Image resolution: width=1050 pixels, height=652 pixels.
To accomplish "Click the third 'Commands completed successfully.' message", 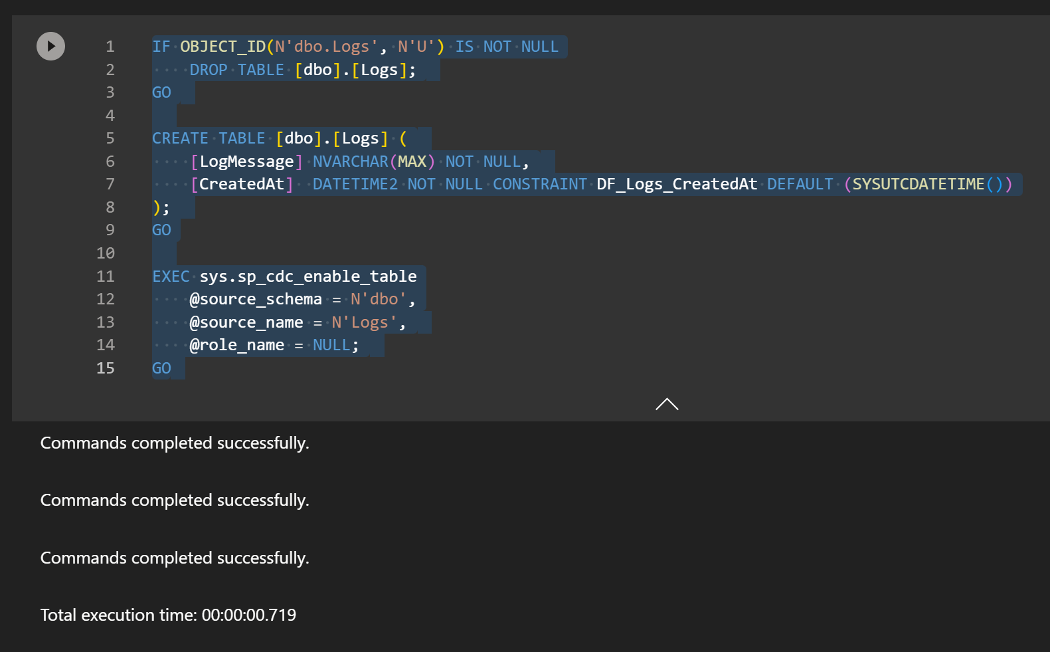I will (175, 558).
